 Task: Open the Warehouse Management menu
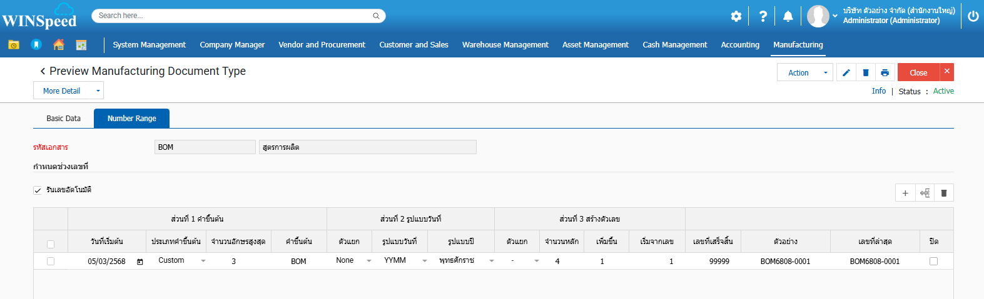click(505, 45)
